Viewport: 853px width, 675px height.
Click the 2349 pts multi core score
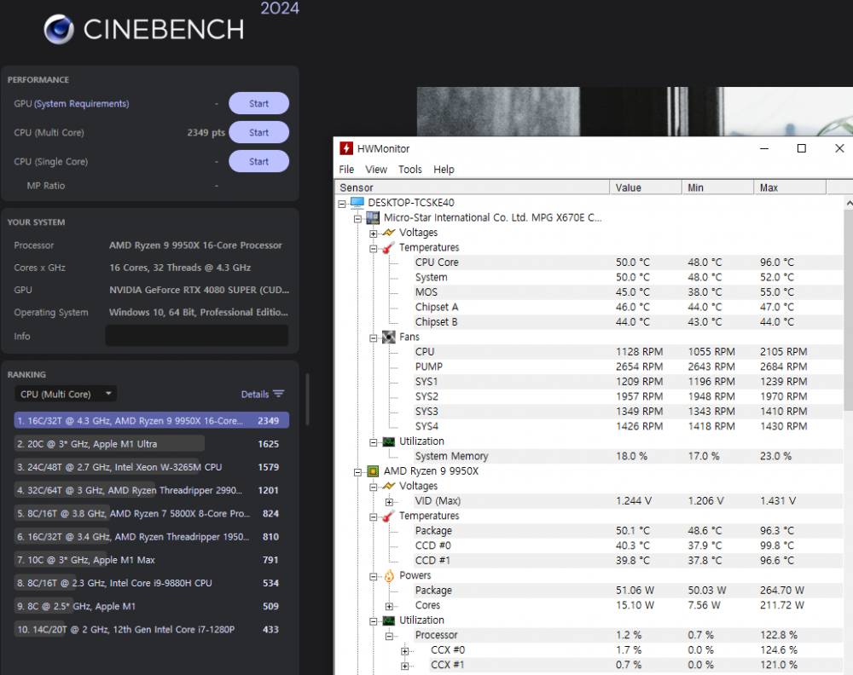(206, 133)
